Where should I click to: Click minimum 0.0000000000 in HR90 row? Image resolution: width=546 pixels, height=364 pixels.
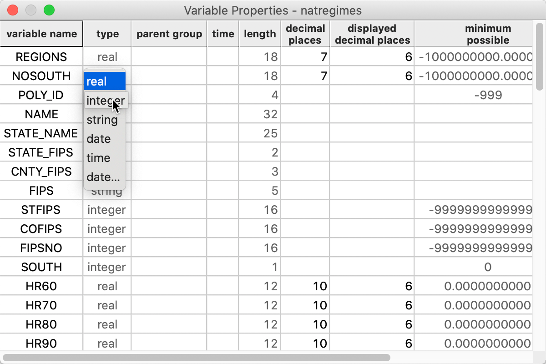click(474, 344)
